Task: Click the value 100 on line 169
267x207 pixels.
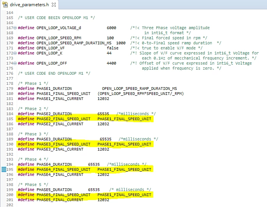Action: click(110, 38)
